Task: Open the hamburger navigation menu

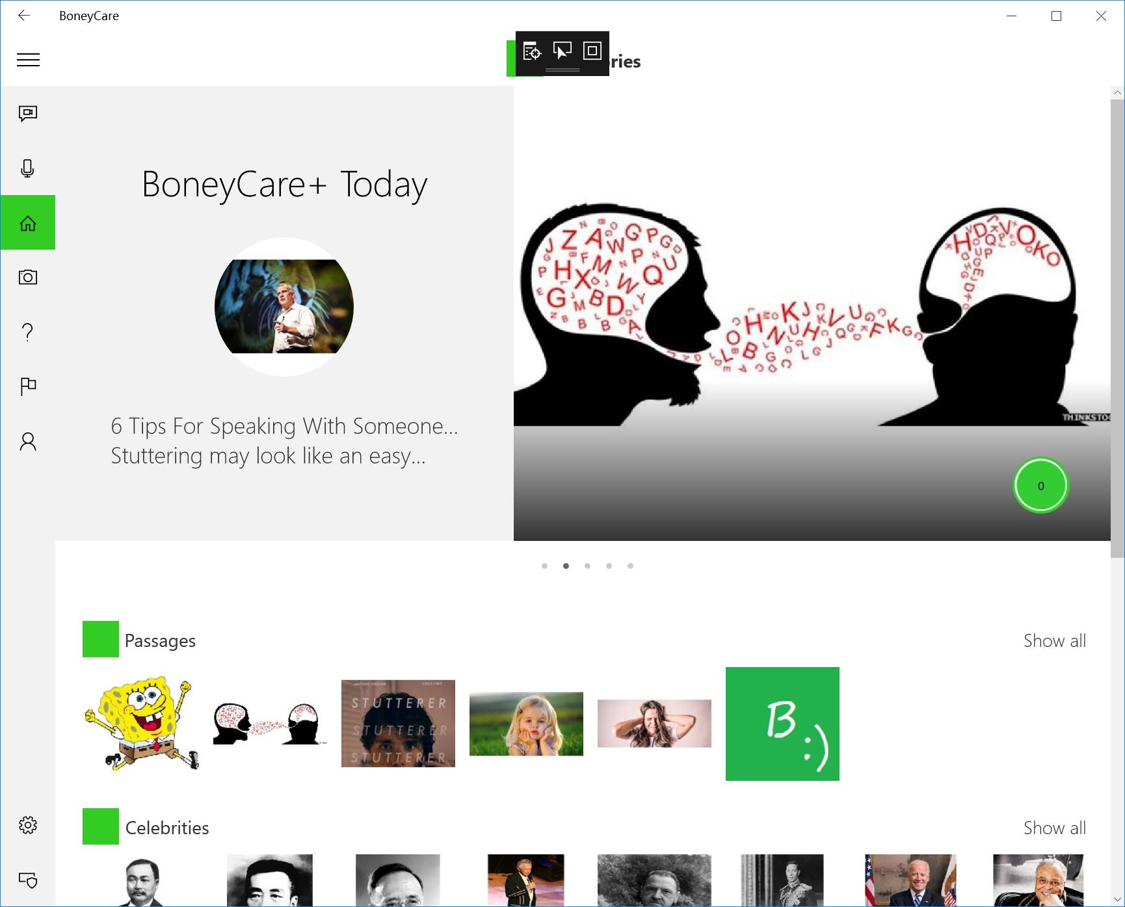Action: click(28, 60)
